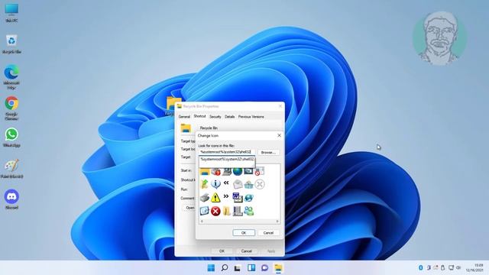Open Recycle Bin desktop icon
This screenshot has width=489, height=275.
11,44
